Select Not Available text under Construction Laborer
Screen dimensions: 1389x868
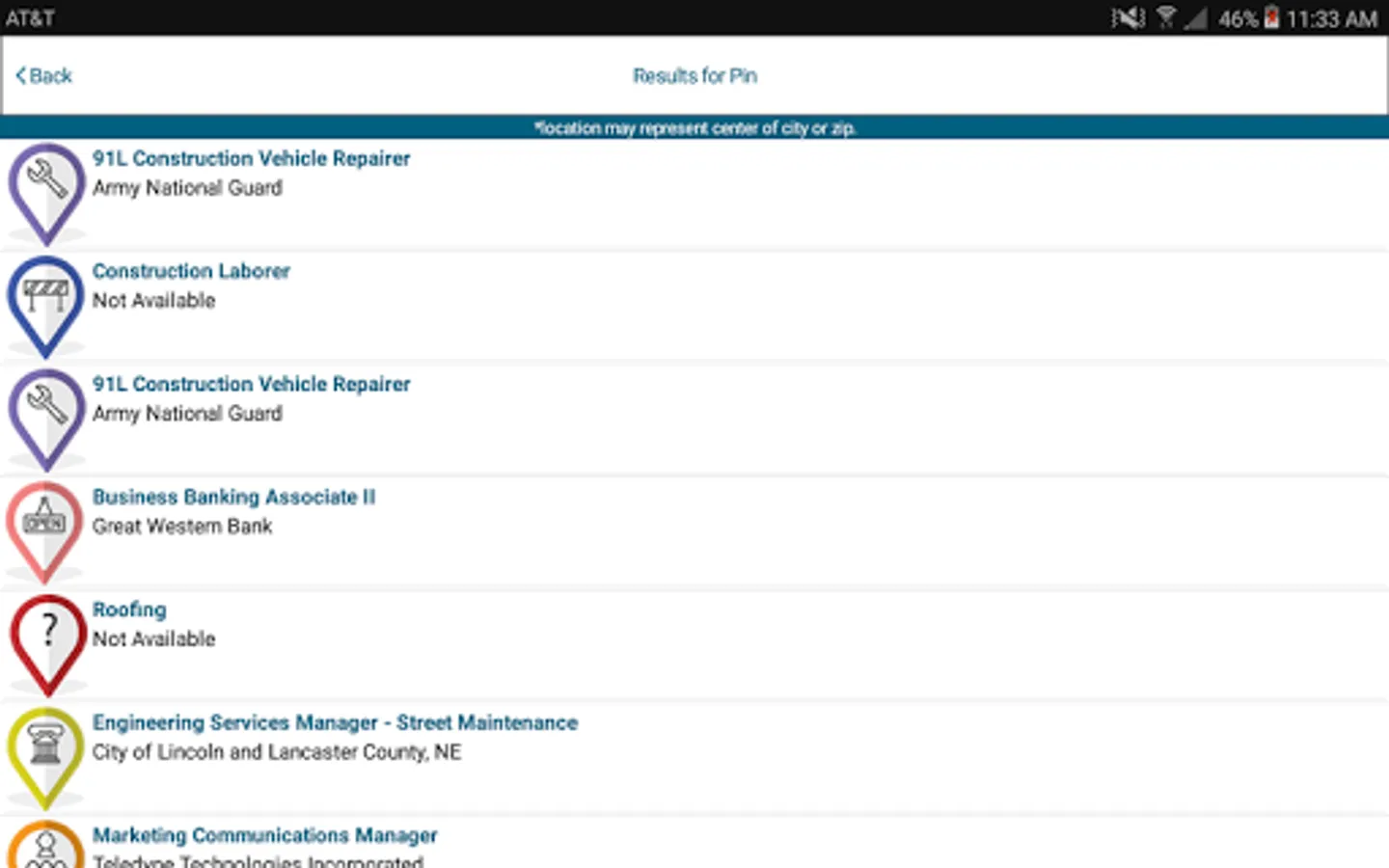[x=153, y=301]
